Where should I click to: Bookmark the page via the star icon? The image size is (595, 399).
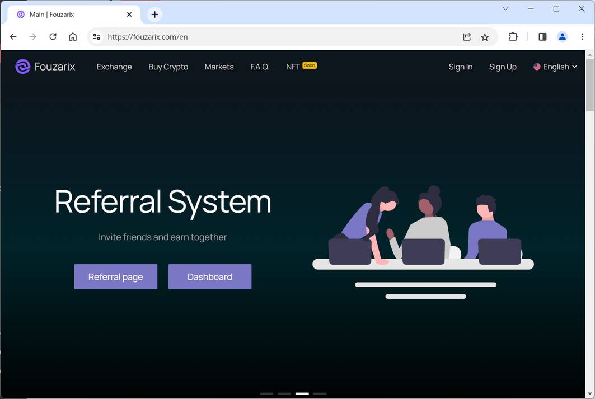tap(485, 36)
